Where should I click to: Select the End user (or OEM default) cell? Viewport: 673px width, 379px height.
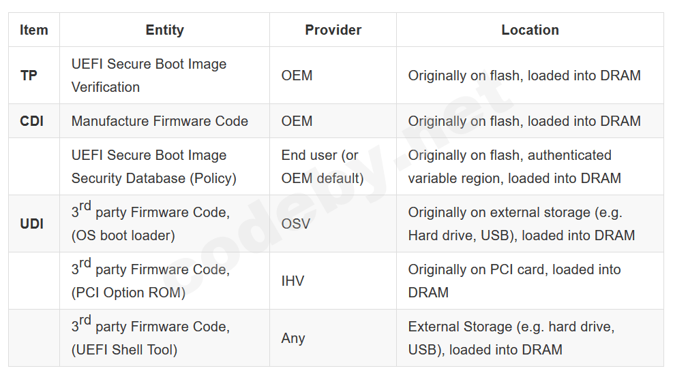tap(323, 167)
